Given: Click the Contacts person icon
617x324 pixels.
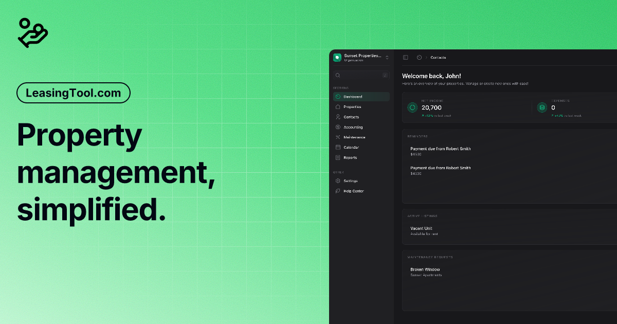Looking at the screenshot, I should pos(338,117).
